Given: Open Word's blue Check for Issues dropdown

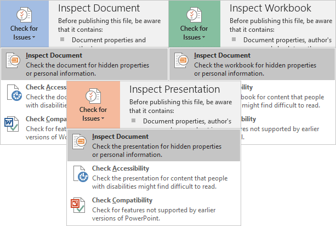Looking at the screenshot, I should (x=25, y=24).
